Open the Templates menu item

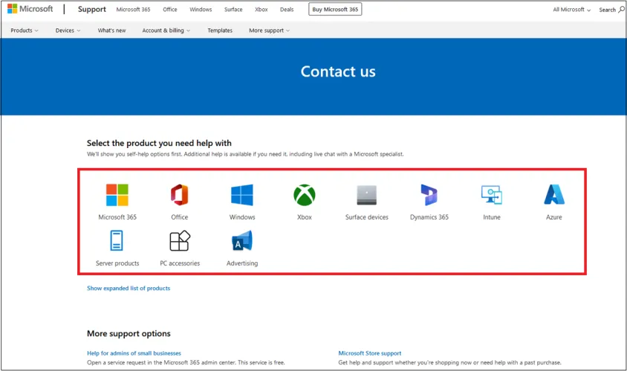point(220,31)
